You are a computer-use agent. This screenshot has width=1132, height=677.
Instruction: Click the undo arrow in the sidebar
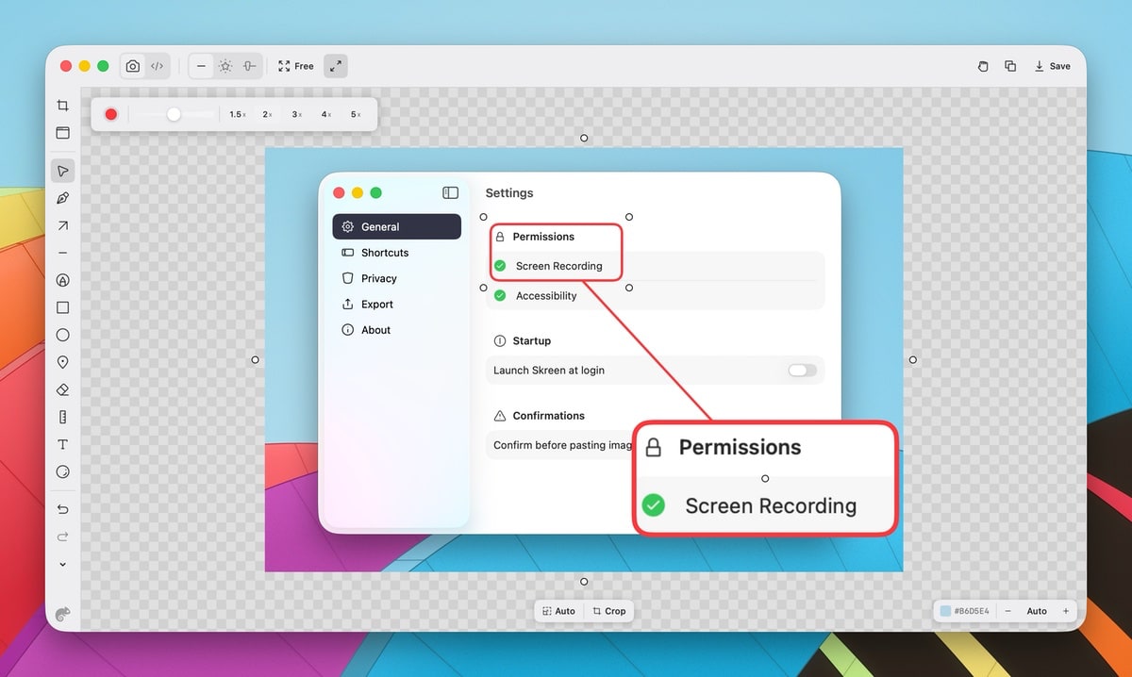point(62,509)
